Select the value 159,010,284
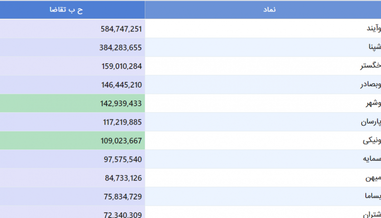381x218 pixels. click(121, 66)
